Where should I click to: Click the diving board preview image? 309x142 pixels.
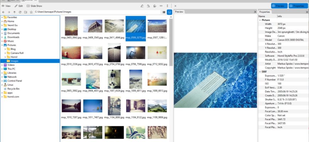(x=215, y=80)
